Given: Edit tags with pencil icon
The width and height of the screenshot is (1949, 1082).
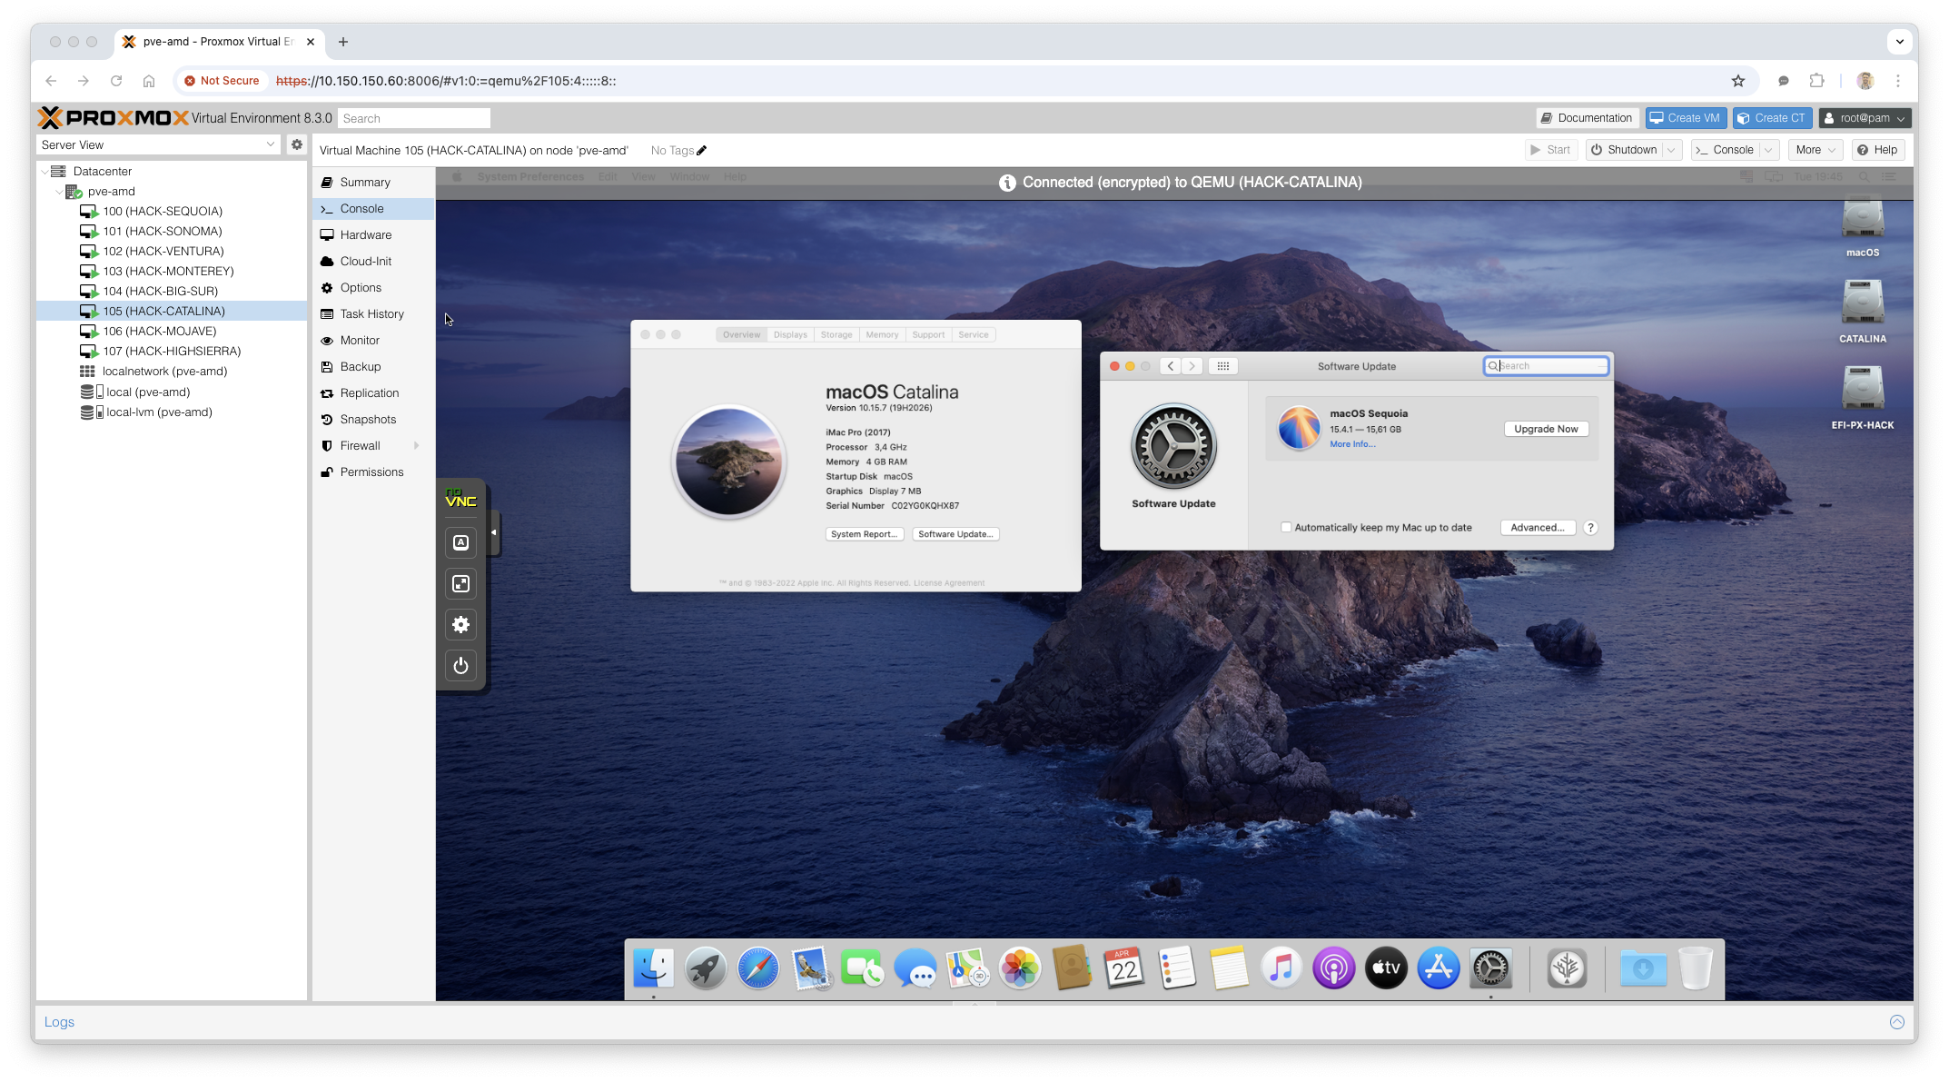Looking at the screenshot, I should click(x=702, y=151).
